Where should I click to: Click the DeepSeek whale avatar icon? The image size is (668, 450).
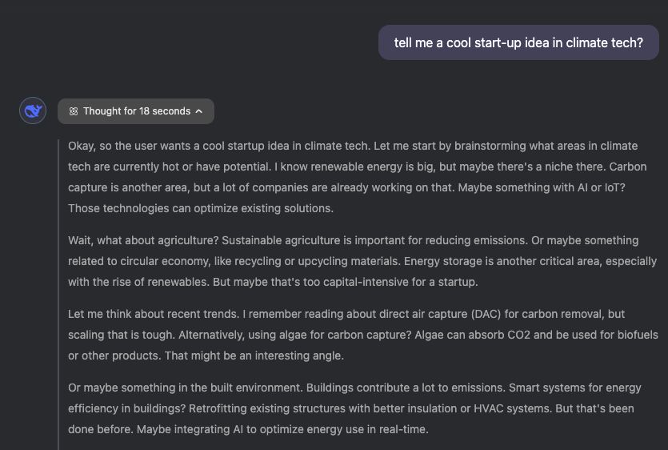pyautogui.click(x=33, y=110)
